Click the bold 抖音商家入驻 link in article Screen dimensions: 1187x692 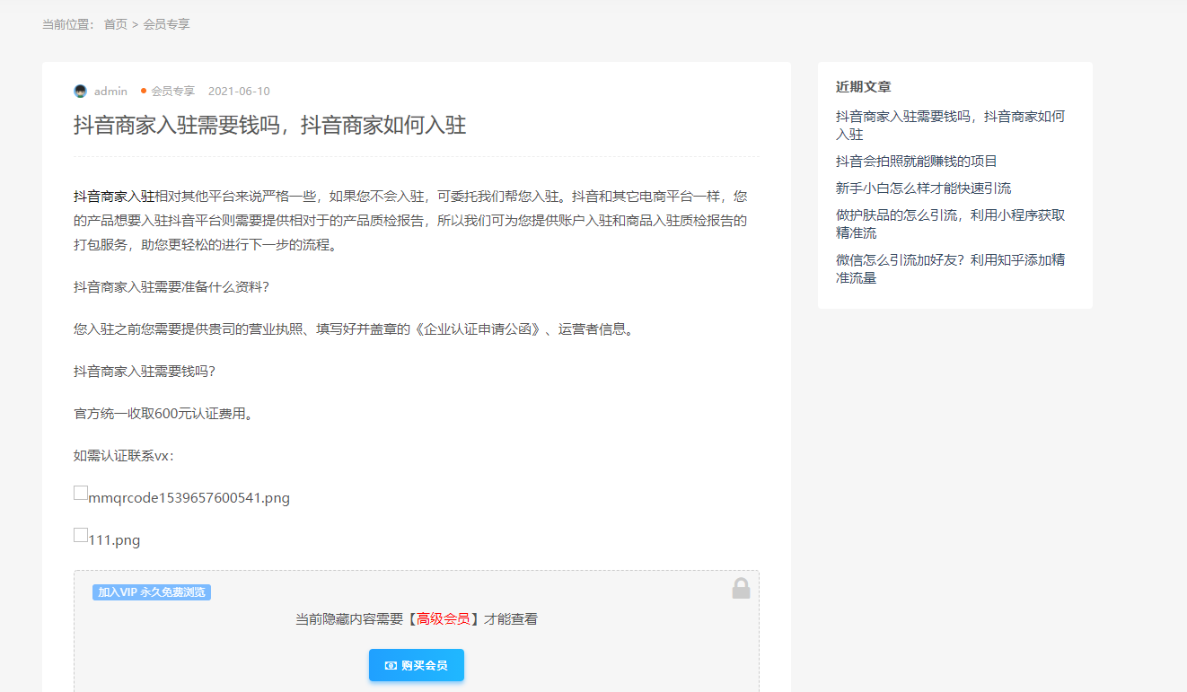[114, 196]
